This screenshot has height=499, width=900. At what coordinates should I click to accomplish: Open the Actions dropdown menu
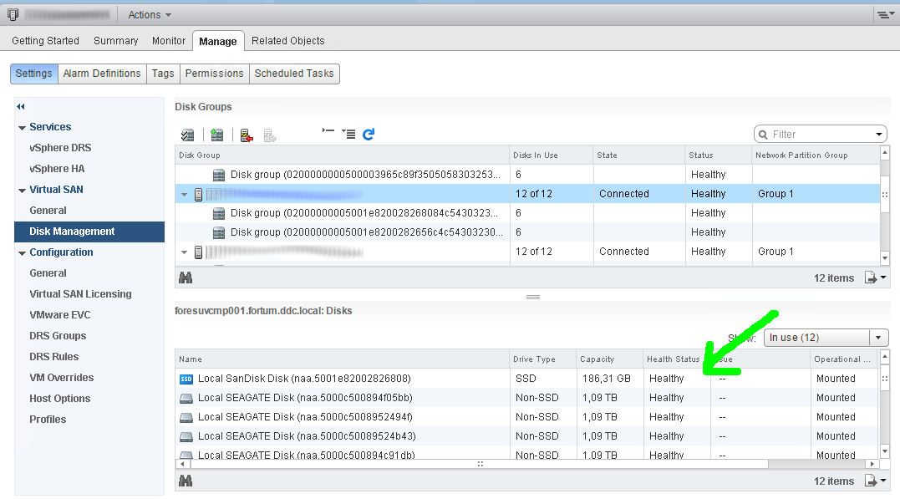[150, 15]
